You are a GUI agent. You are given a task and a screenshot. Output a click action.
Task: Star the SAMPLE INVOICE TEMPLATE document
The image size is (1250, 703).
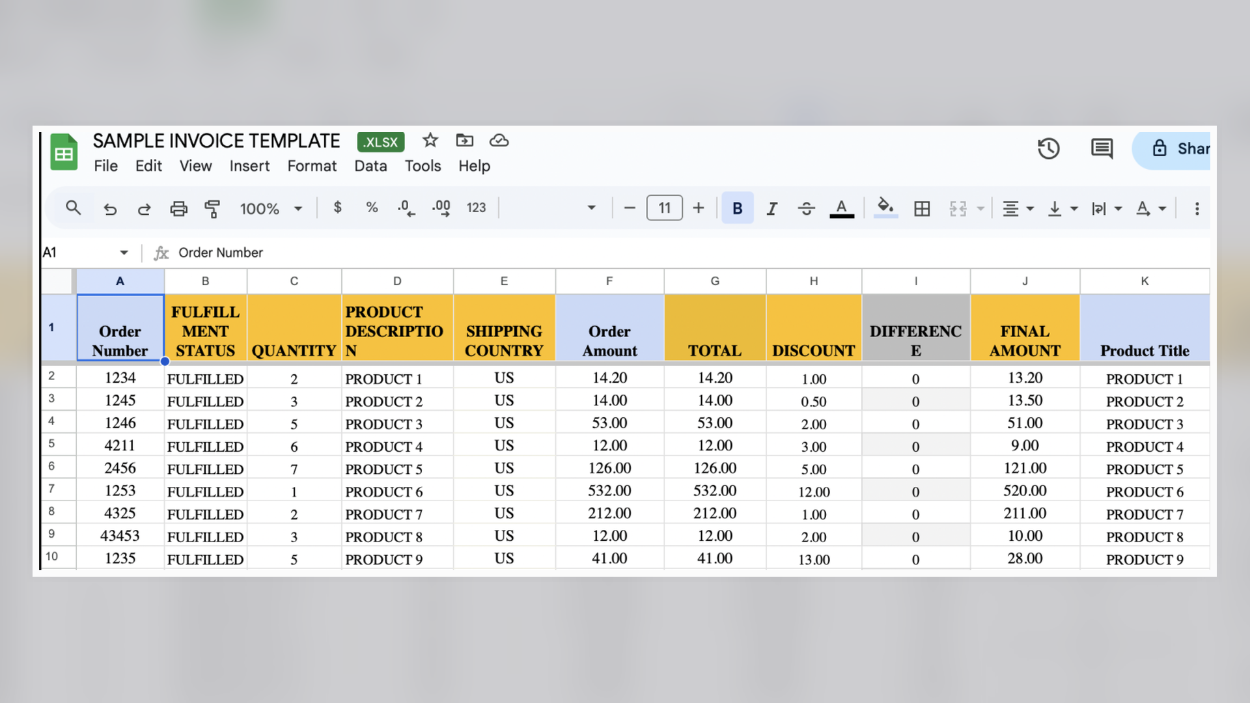pyautogui.click(x=430, y=141)
